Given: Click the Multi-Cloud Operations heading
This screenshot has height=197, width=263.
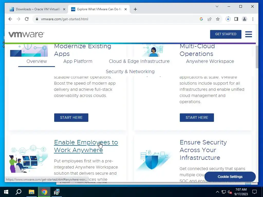Looking at the screenshot, I should 197,50.
